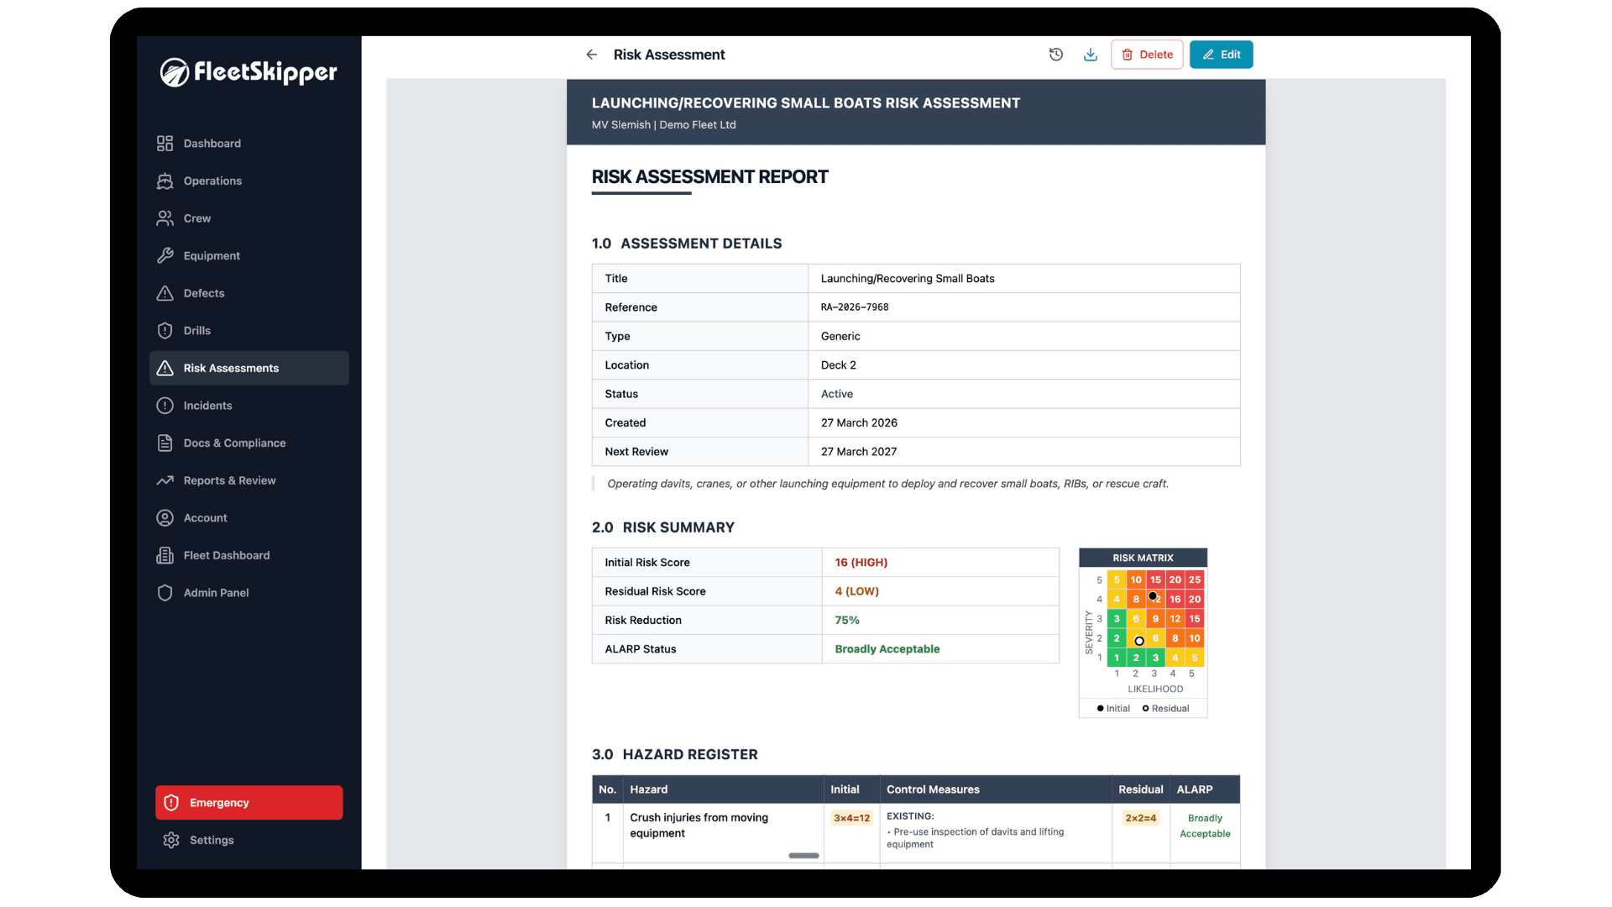Click the Active status value
The height and width of the screenshot is (907, 1612).
(836, 394)
